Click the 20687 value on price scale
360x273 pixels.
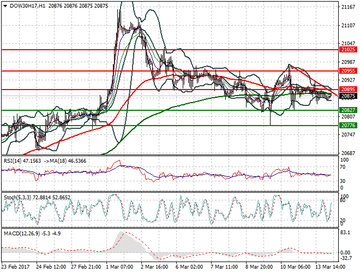coord(347,153)
